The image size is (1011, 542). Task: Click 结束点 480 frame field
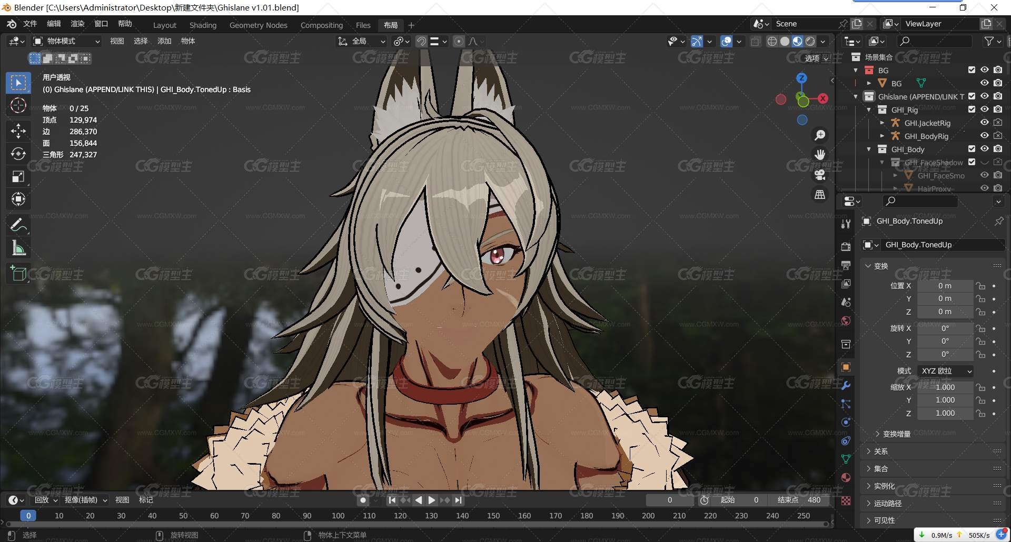[799, 500]
